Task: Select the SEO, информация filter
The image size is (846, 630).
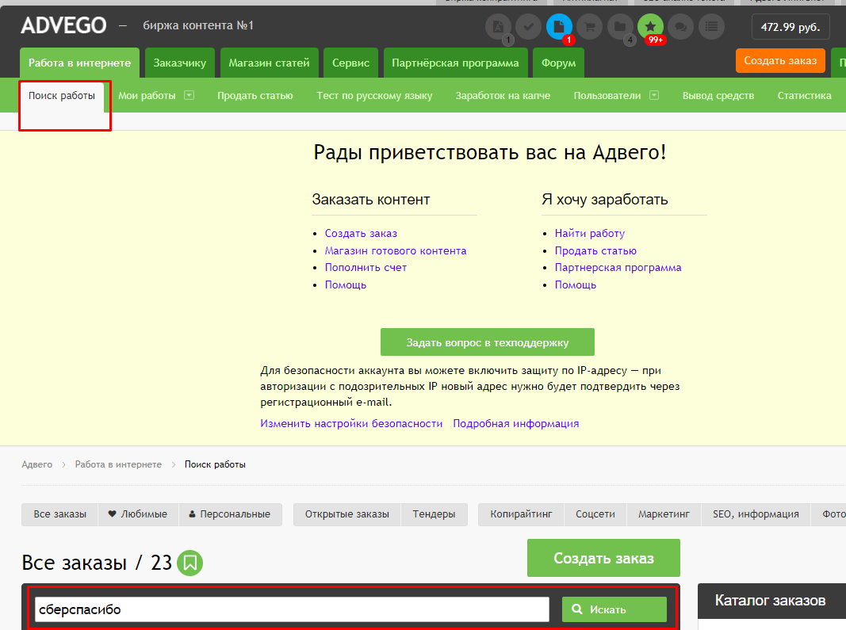Action: [x=756, y=514]
